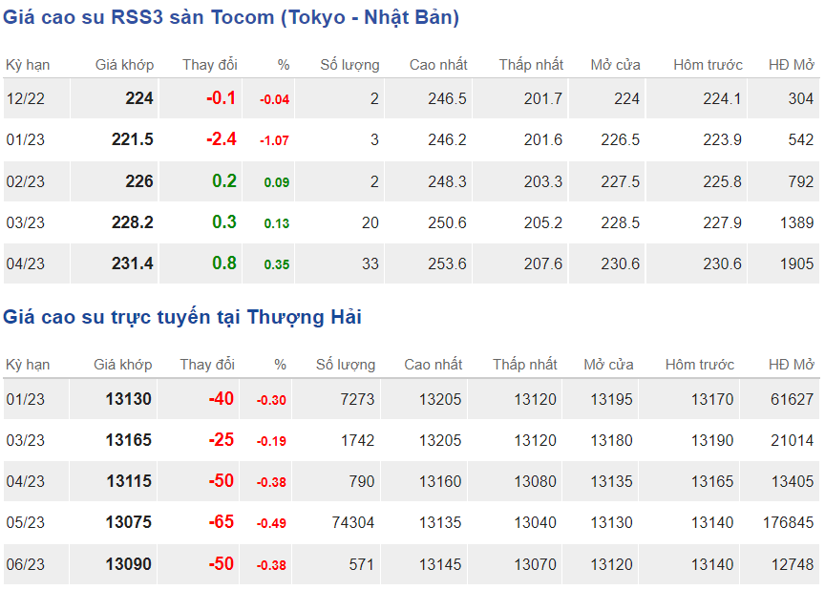The width and height of the screenshot is (825, 590).
Task: Select the open interest value 176845
Action: [788, 523]
